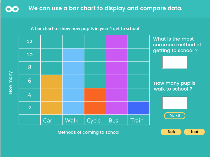Image resolution: width=210 pixels, height=157 pixels.
Task: Click the 2 value on the axis
Action: point(30,108)
